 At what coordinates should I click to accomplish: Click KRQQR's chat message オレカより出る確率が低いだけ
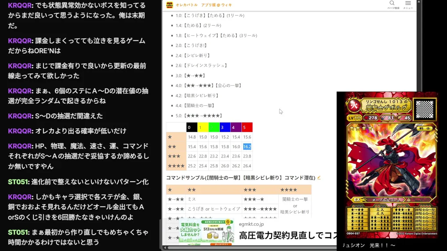[67, 131]
